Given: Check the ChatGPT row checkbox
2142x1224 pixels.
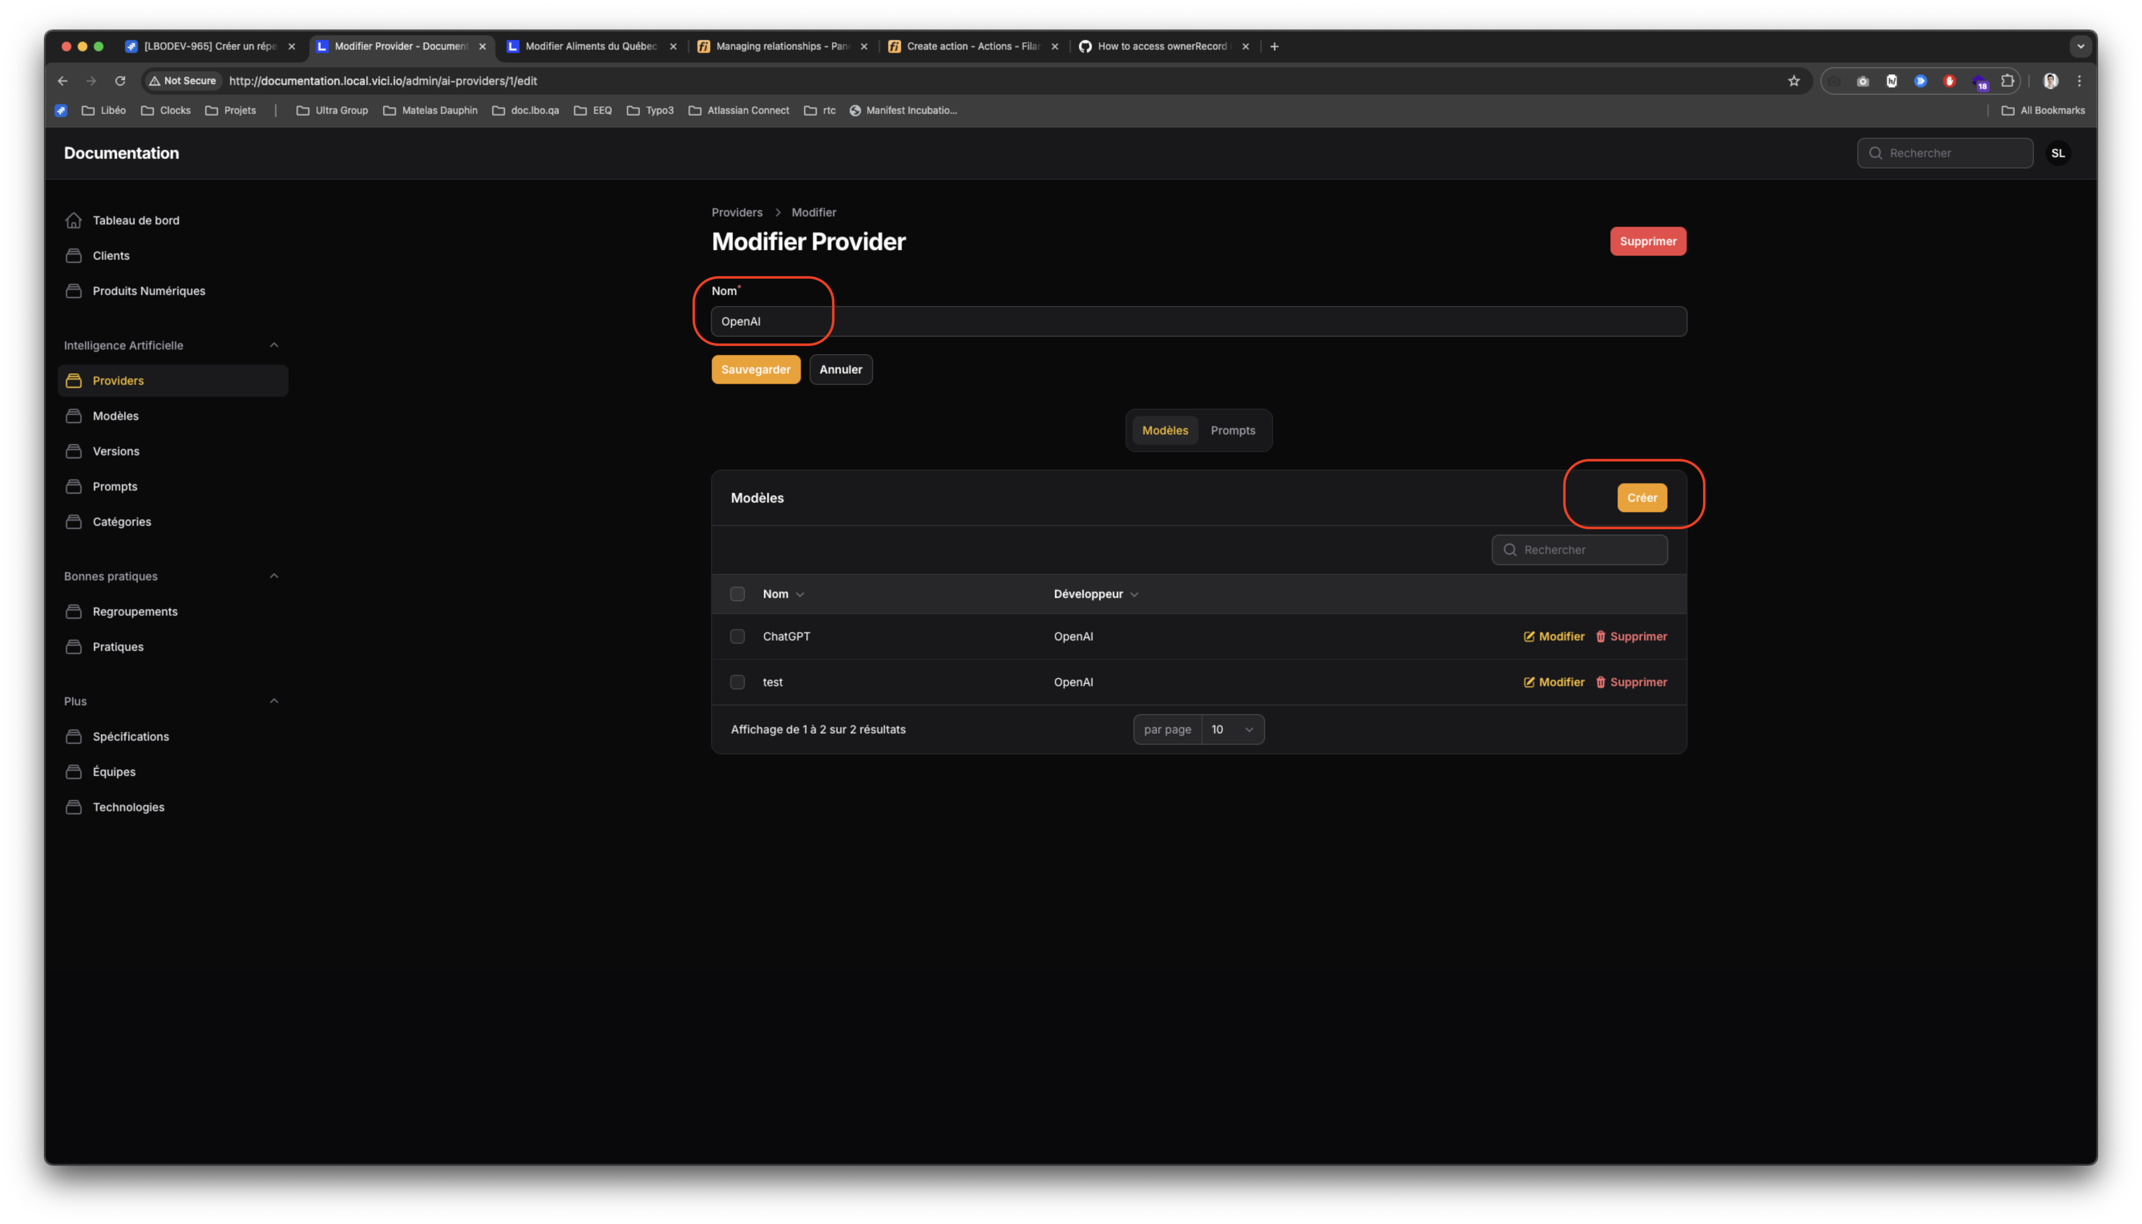Looking at the screenshot, I should point(737,636).
